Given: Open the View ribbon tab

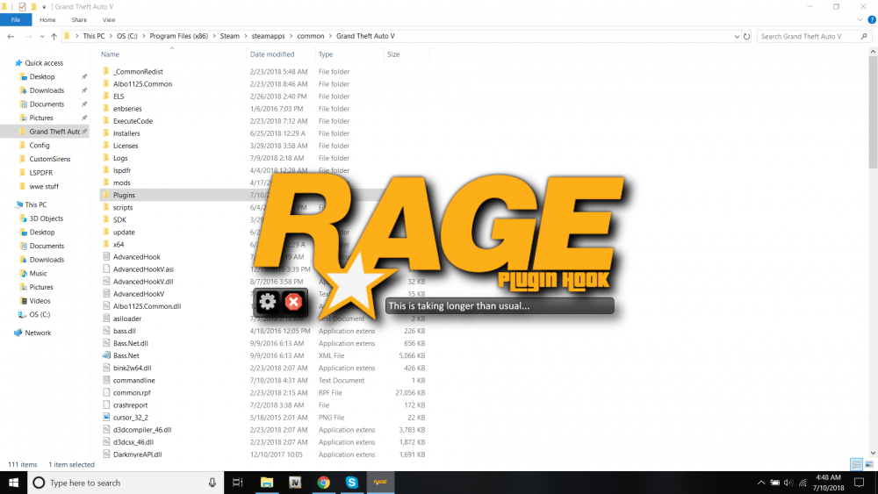Looking at the screenshot, I should tap(109, 19).
